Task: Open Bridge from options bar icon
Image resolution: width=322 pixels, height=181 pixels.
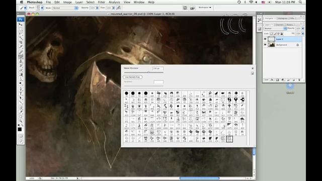Action: 192,8
